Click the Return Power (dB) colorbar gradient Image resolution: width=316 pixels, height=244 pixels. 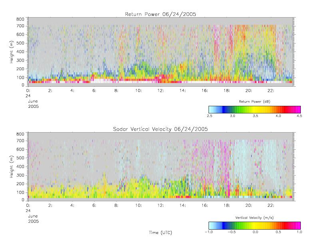(x=254, y=109)
